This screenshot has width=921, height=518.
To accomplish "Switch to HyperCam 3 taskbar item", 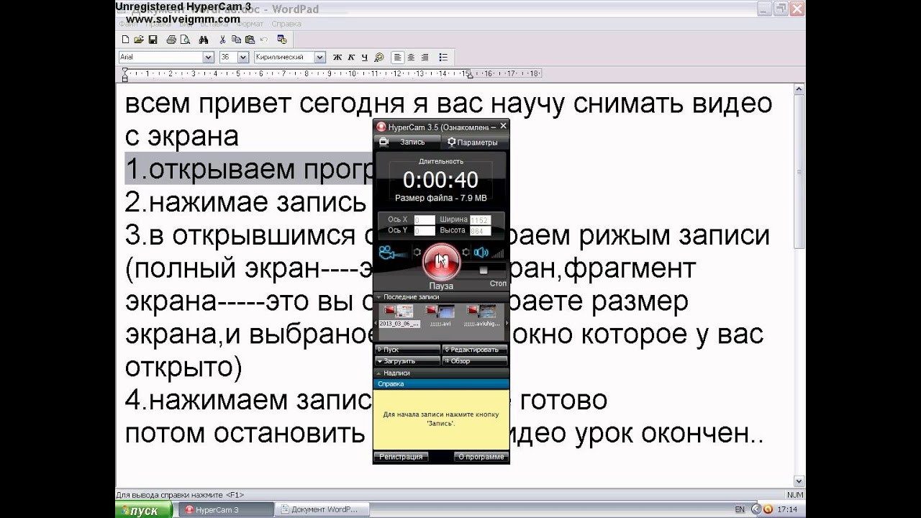I will pyautogui.click(x=225, y=510).
